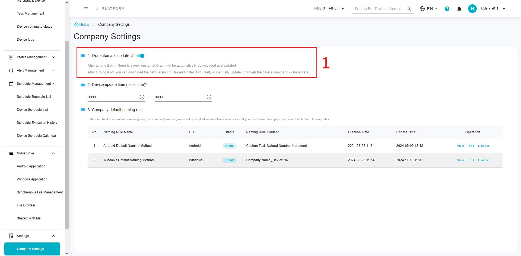Open Device Schedule List
The height and width of the screenshot is (256, 521).
[32, 110]
